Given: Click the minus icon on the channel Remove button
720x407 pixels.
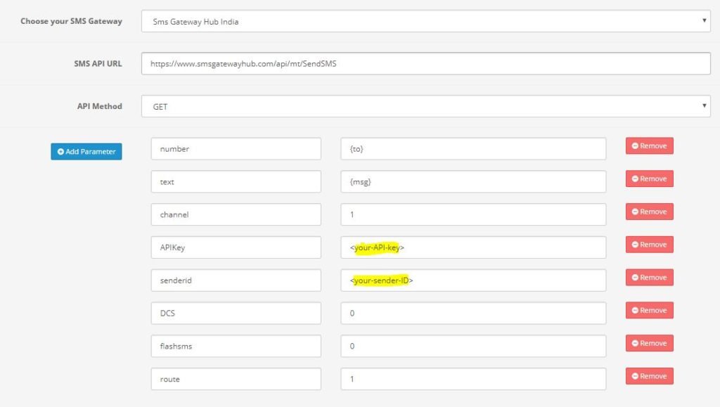Looking at the screenshot, I should (636, 212).
